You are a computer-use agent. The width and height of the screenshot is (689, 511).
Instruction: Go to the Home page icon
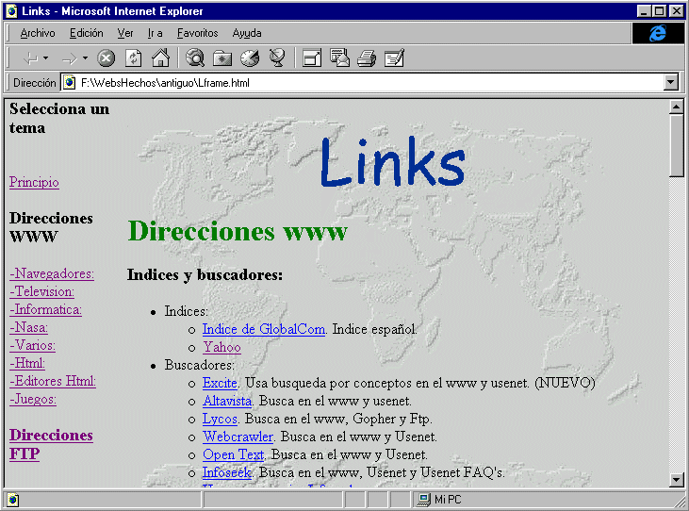(161, 58)
